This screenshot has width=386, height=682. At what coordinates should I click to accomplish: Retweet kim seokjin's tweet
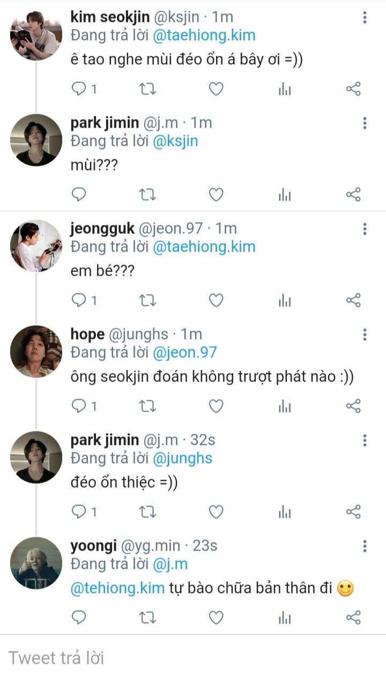(147, 89)
